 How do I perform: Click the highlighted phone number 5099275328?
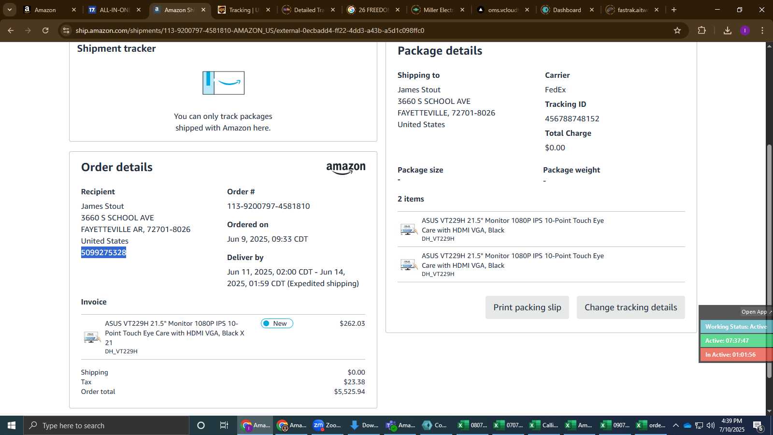103,252
